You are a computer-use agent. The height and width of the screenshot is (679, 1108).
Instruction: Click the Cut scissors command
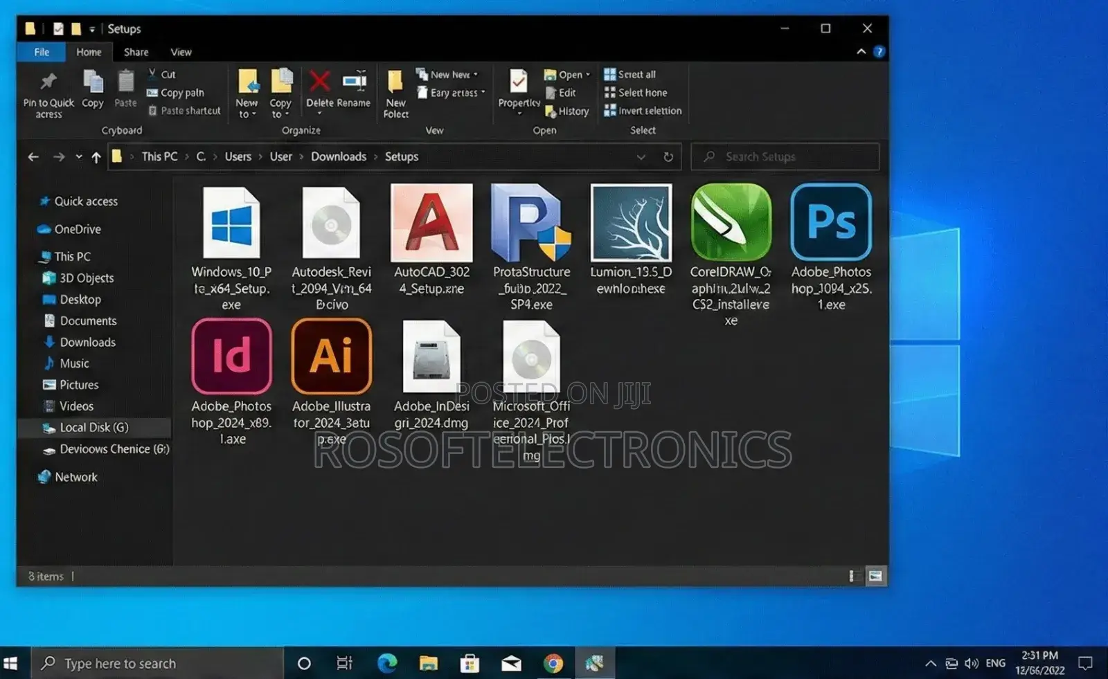pos(162,74)
